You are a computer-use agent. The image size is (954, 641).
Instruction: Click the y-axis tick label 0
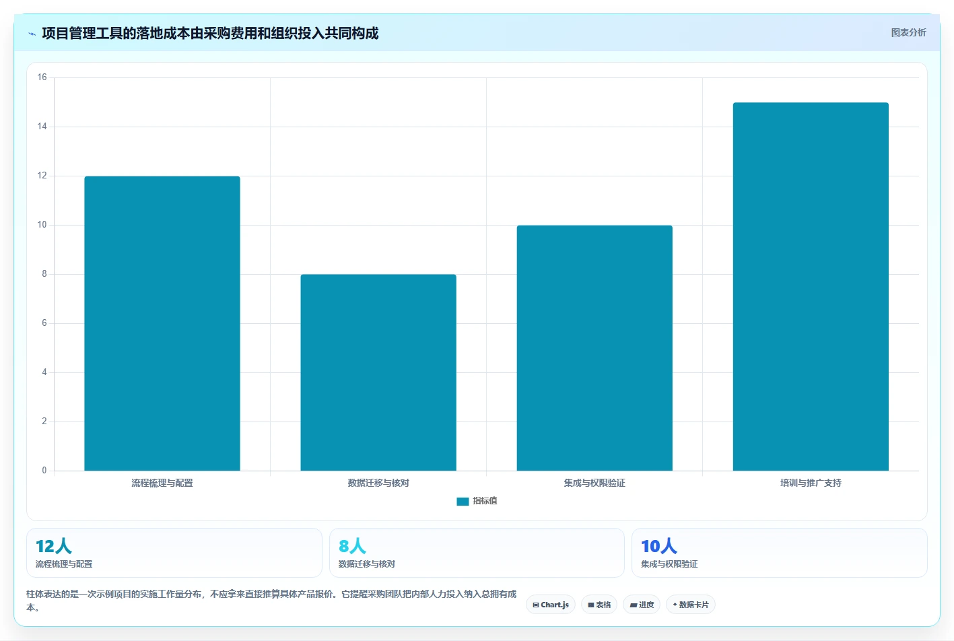44,471
